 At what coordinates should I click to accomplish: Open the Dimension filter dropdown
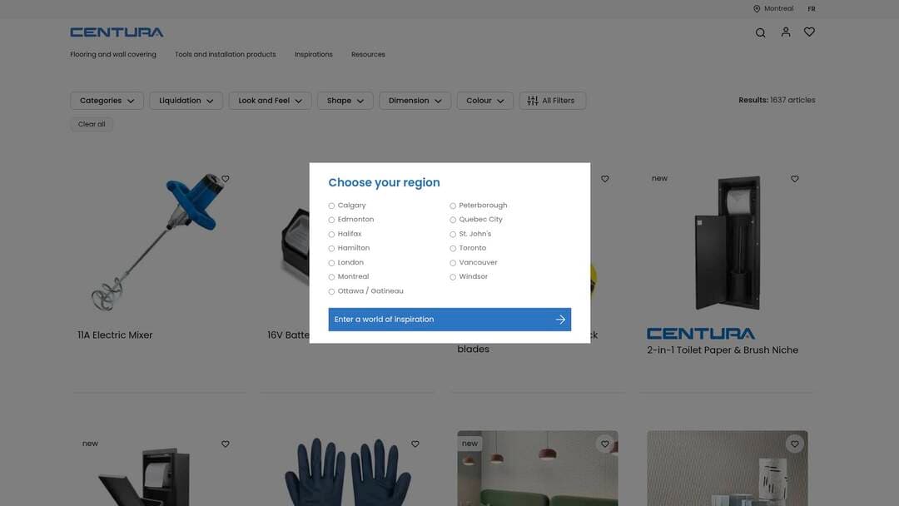(x=415, y=101)
